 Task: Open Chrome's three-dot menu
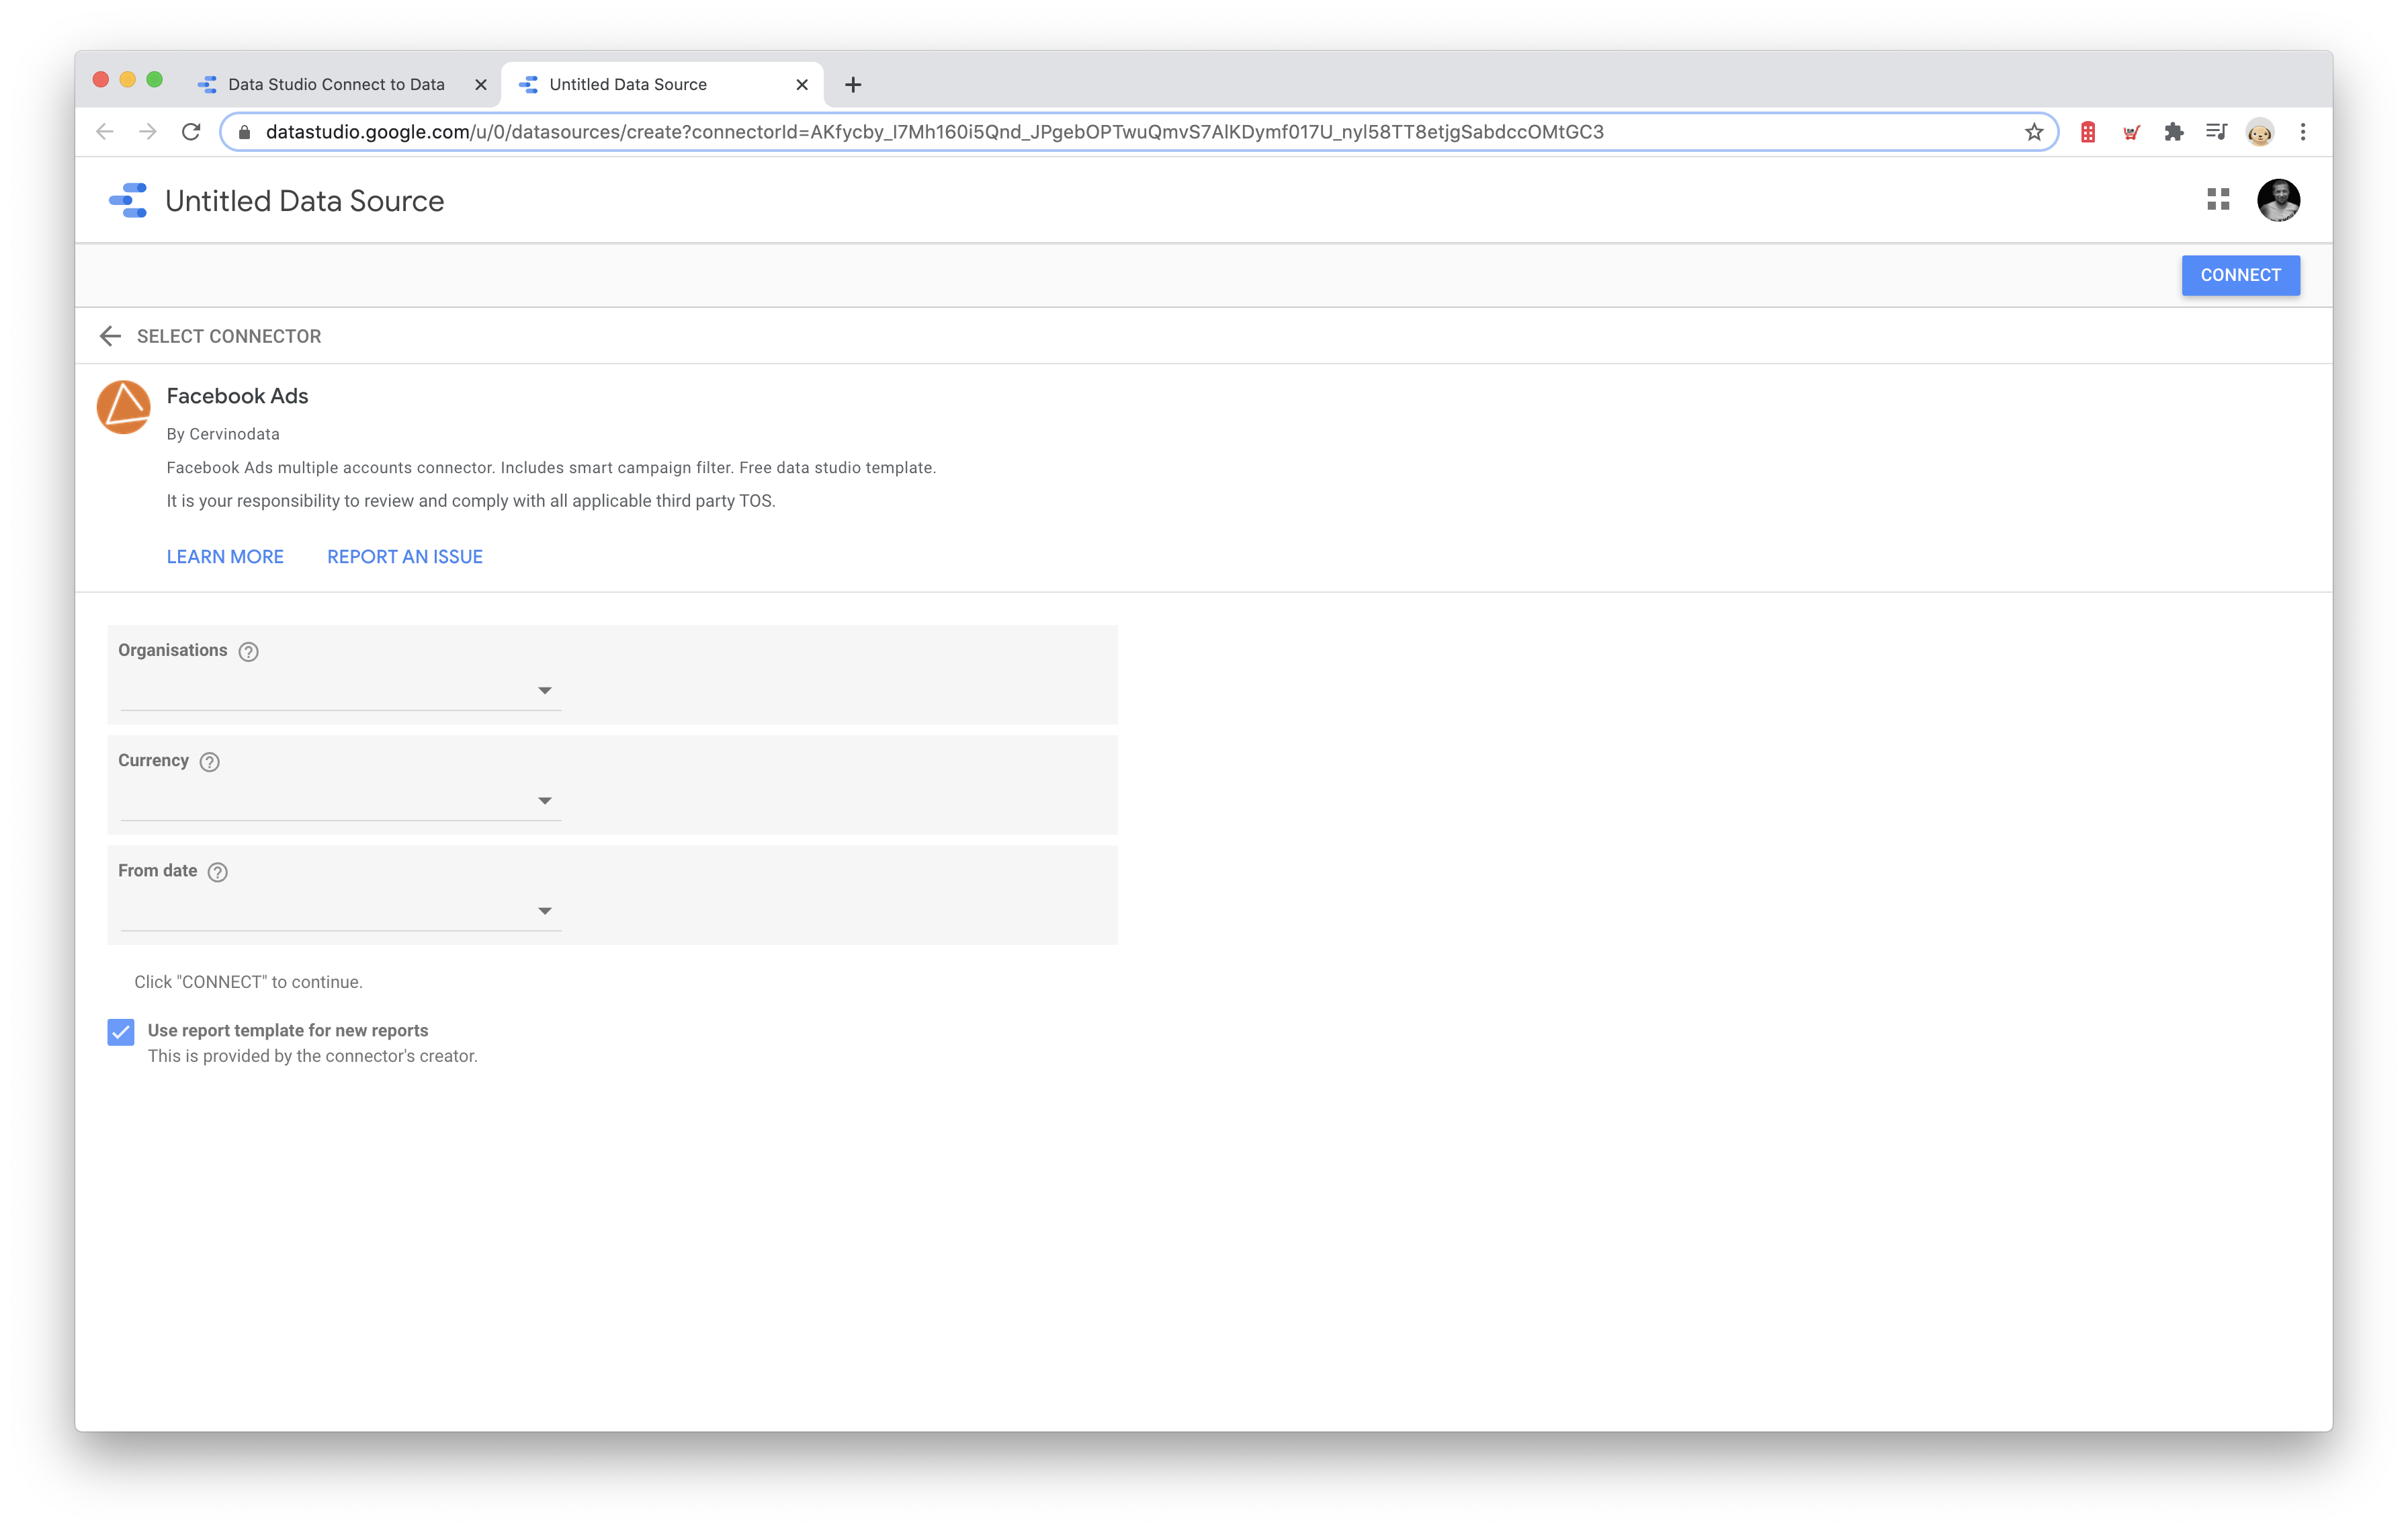pyautogui.click(x=2303, y=132)
